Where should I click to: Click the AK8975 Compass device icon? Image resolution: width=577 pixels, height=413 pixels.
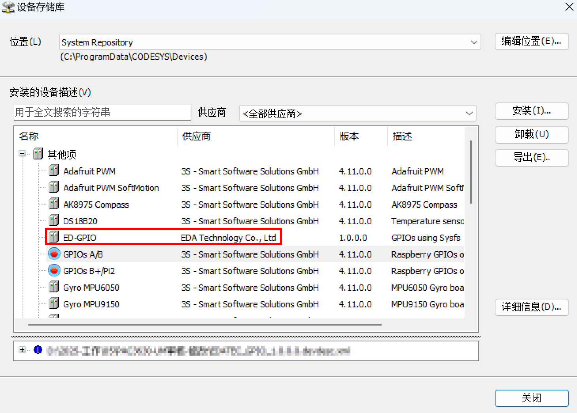click(x=53, y=204)
